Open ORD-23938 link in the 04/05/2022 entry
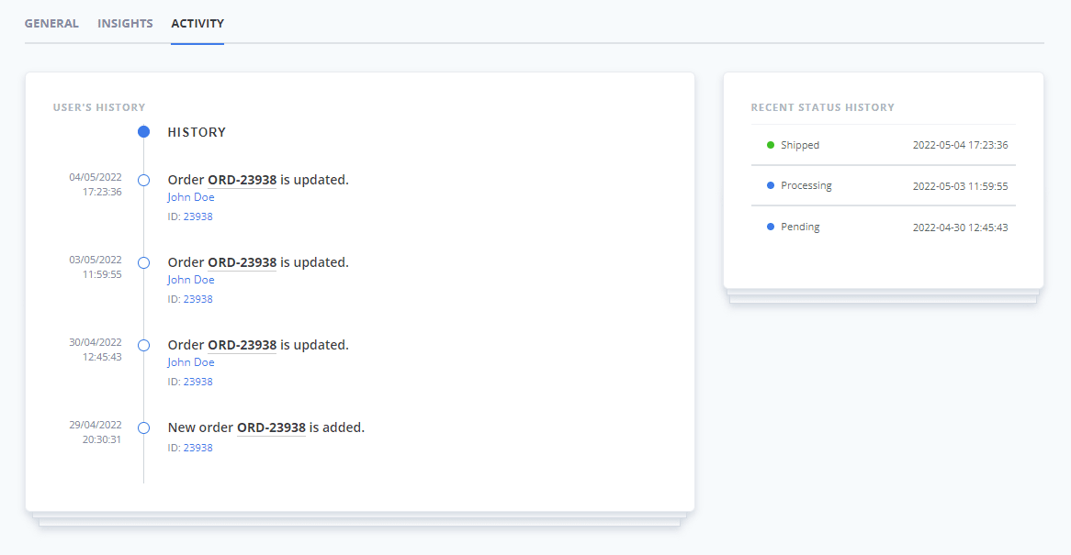 point(242,180)
